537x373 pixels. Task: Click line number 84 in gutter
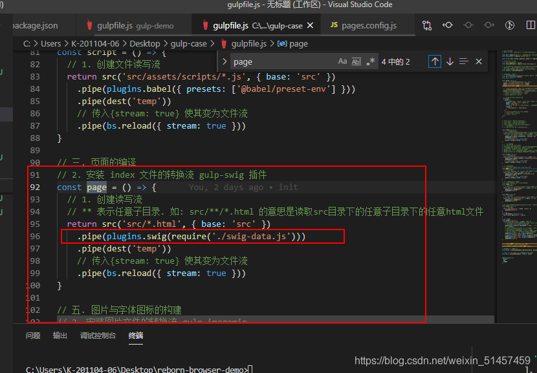click(35, 89)
